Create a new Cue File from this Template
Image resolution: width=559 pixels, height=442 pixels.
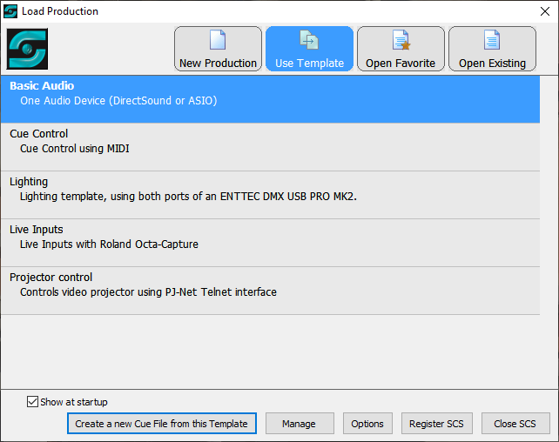pyautogui.click(x=162, y=424)
